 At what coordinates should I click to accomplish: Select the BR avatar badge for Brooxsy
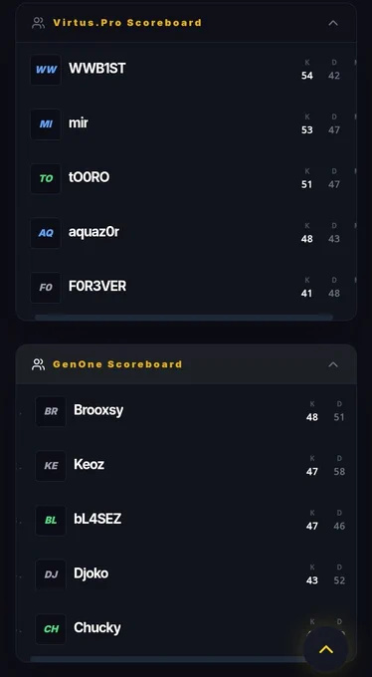[51, 411]
